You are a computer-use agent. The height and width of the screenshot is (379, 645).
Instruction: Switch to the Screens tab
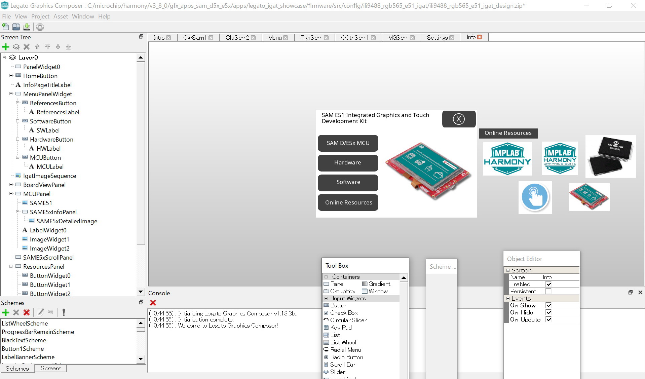click(x=51, y=368)
